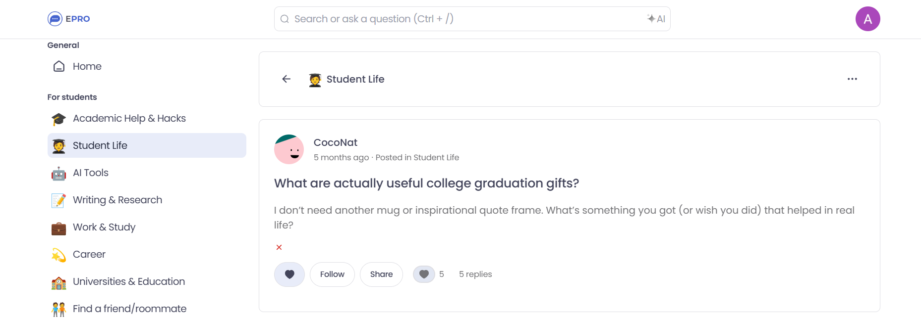Open Career via the shooting star icon
This screenshot has width=921, height=319.
pos(58,254)
